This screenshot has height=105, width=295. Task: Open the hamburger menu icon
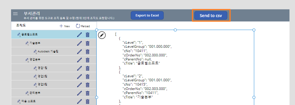(x=15, y=14)
